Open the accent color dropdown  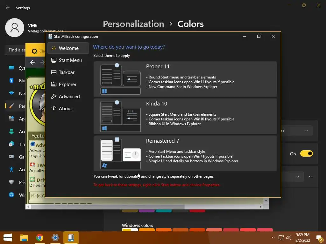(x=293, y=177)
